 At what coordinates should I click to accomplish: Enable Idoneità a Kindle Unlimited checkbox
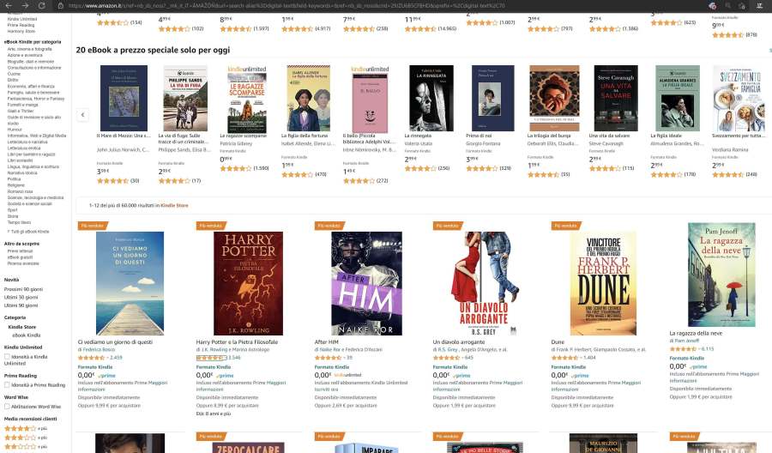click(7, 357)
